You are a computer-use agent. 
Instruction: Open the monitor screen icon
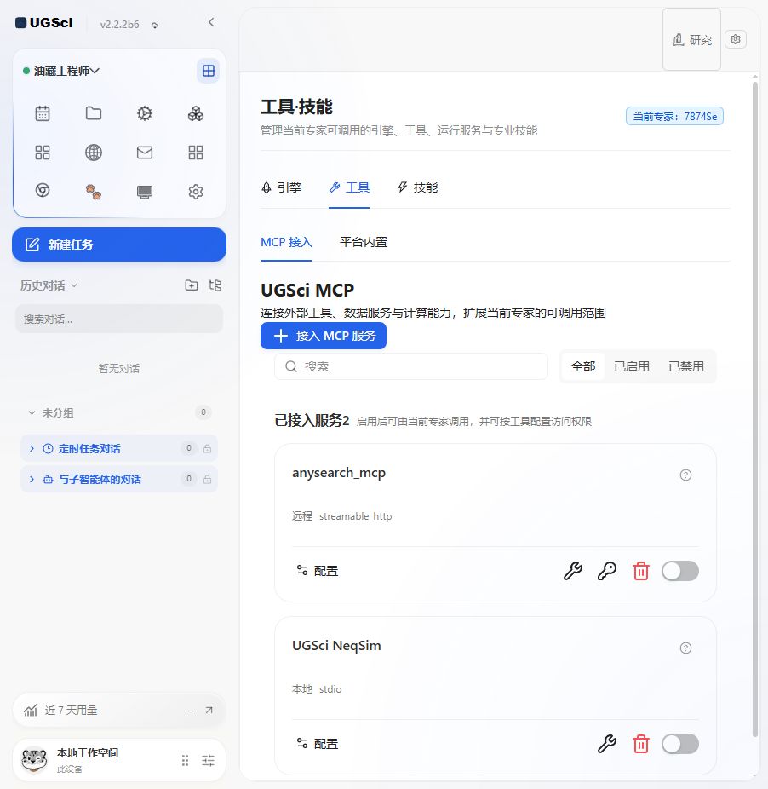click(145, 192)
